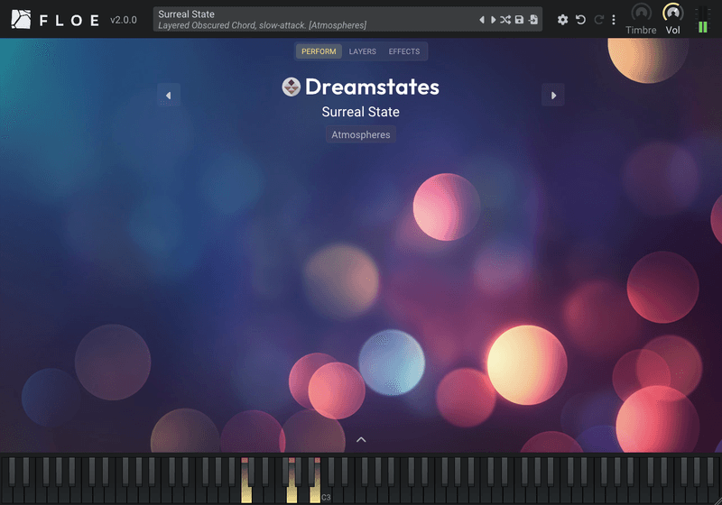Load a random preset with shuffle icon

tap(505, 20)
